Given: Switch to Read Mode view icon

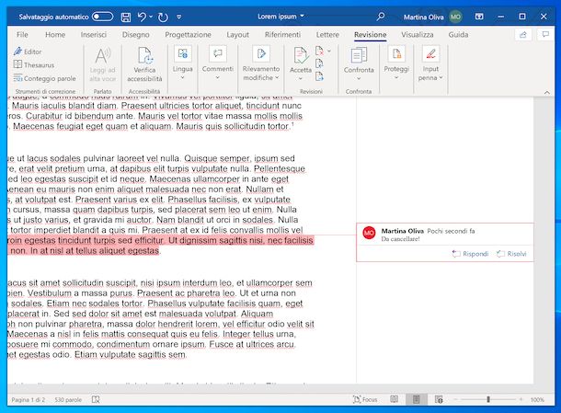Looking at the screenshot, I should 394,399.
